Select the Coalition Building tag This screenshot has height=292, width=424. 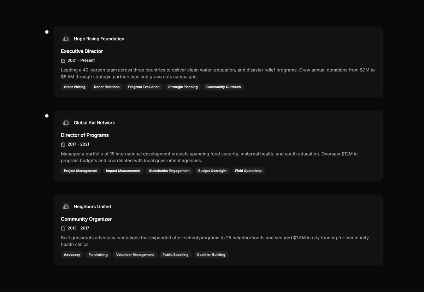(x=211, y=255)
